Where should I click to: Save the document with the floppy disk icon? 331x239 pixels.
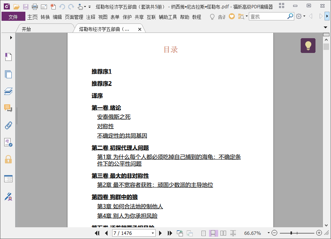pyautogui.click(x=25, y=7)
